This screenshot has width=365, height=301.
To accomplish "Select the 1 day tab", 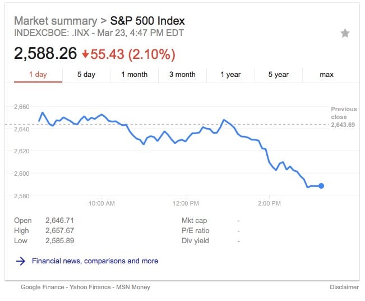I will 38,75.
